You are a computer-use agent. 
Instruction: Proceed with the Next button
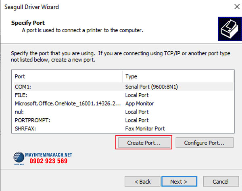coord(179,181)
